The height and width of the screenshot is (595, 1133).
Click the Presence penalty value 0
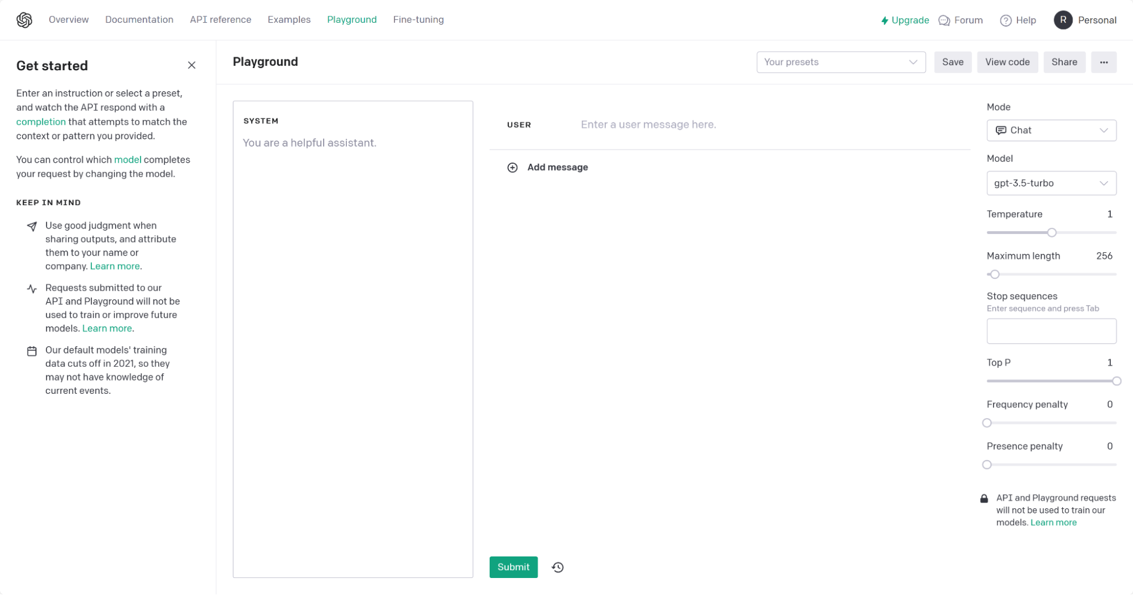click(x=1109, y=447)
